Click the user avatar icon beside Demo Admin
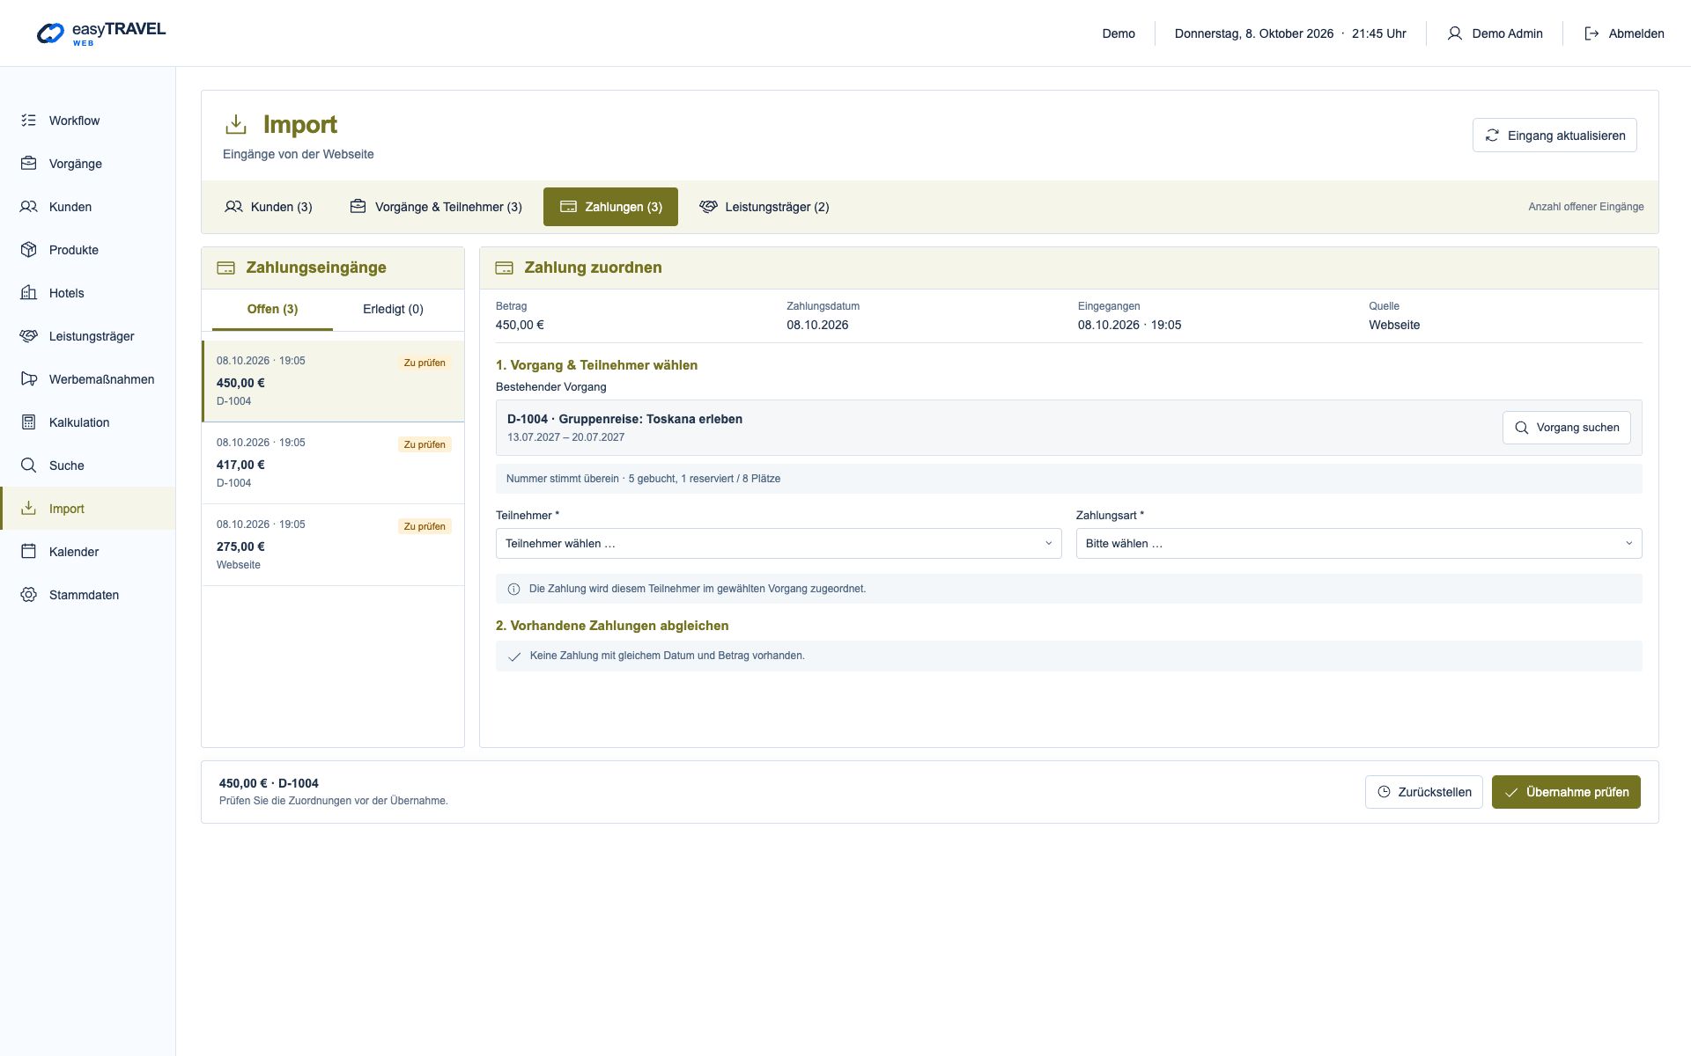Screen dimensions: 1691x1056 [x=1455, y=33]
